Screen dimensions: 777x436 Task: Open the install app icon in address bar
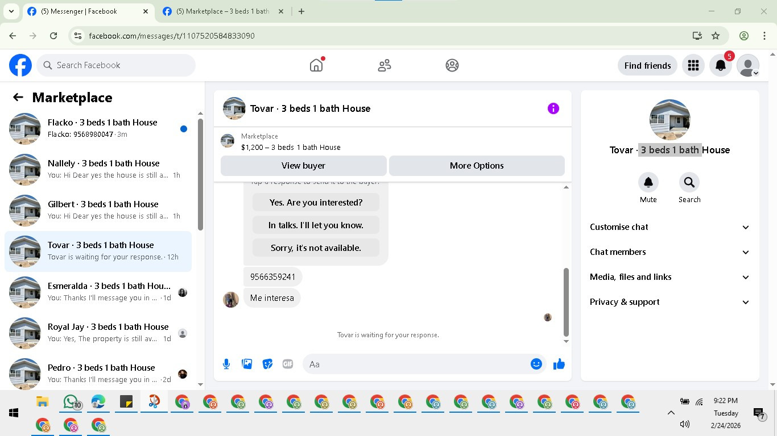point(697,36)
